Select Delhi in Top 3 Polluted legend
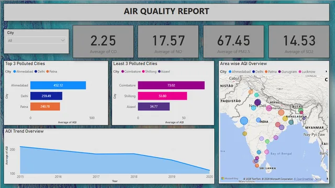Viewport: 335px width, 188px height. point(40,72)
